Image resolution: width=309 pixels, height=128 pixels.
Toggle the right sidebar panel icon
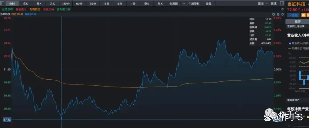click(282, 4)
